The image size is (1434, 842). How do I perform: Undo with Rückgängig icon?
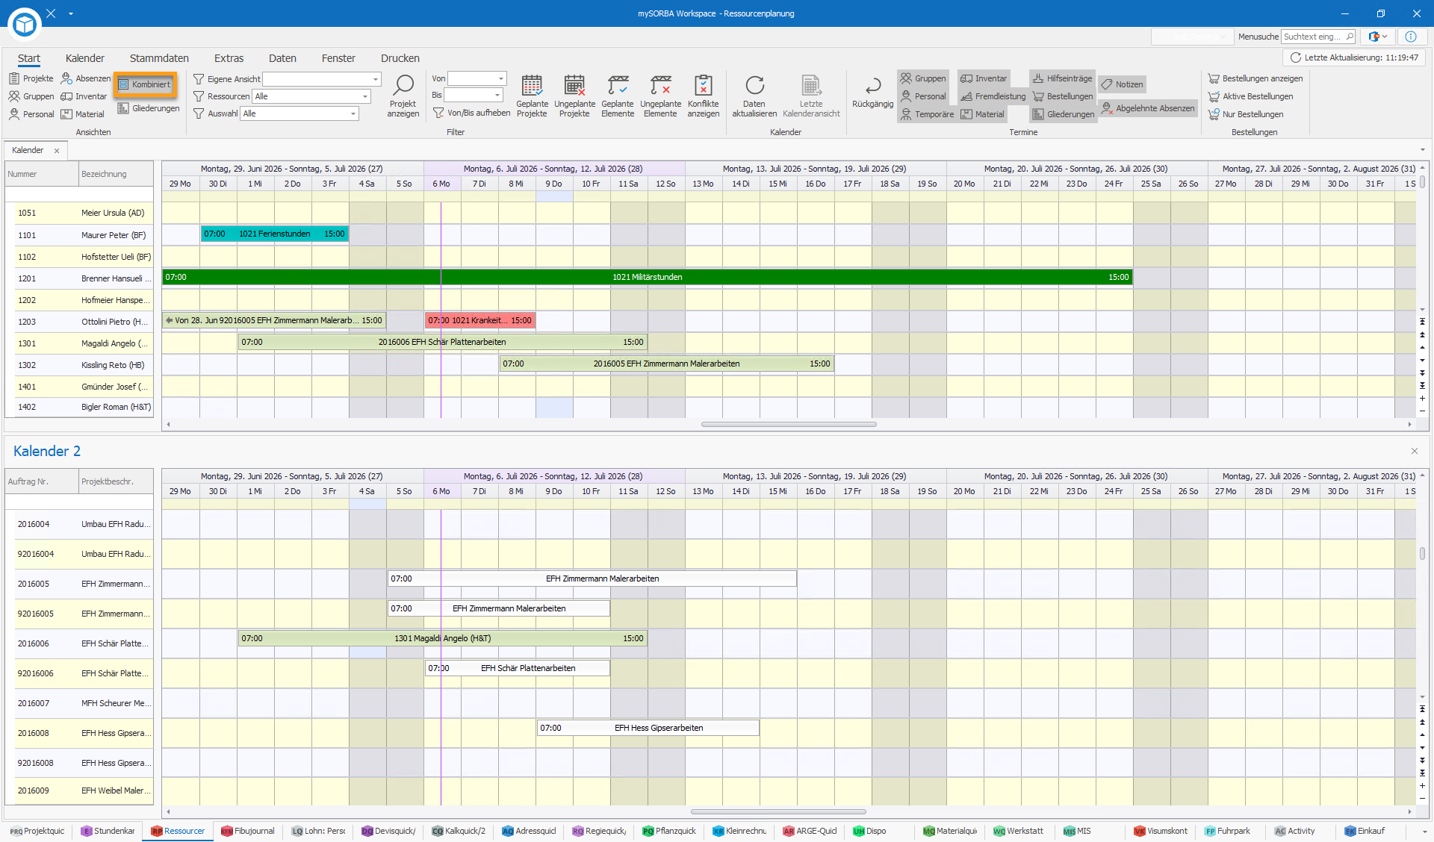coord(872,93)
